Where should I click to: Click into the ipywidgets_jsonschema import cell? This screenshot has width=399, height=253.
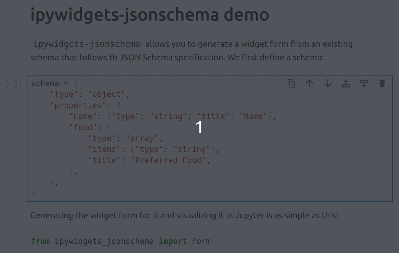121,241
